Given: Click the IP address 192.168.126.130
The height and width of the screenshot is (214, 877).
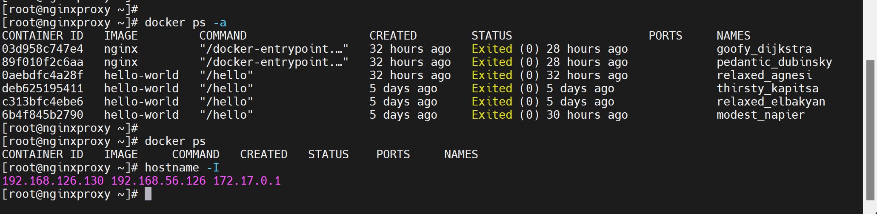Looking at the screenshot, I should point(53,181).
